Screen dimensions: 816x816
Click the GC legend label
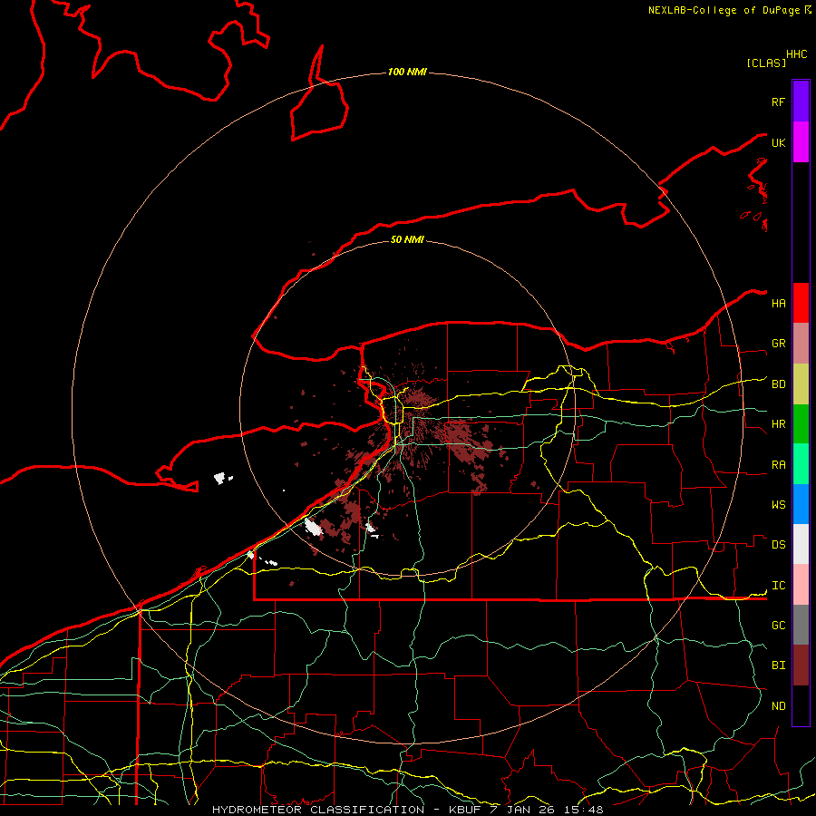point(778,626)
